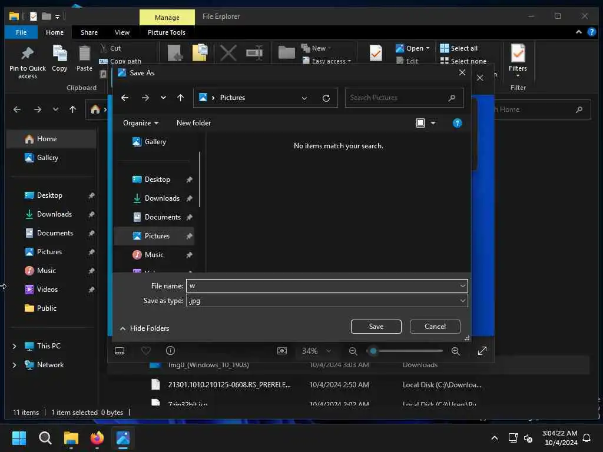Screen dimensions: 603x452
Task: Open the recent locations dropdown in Save As
Action: 163,98
